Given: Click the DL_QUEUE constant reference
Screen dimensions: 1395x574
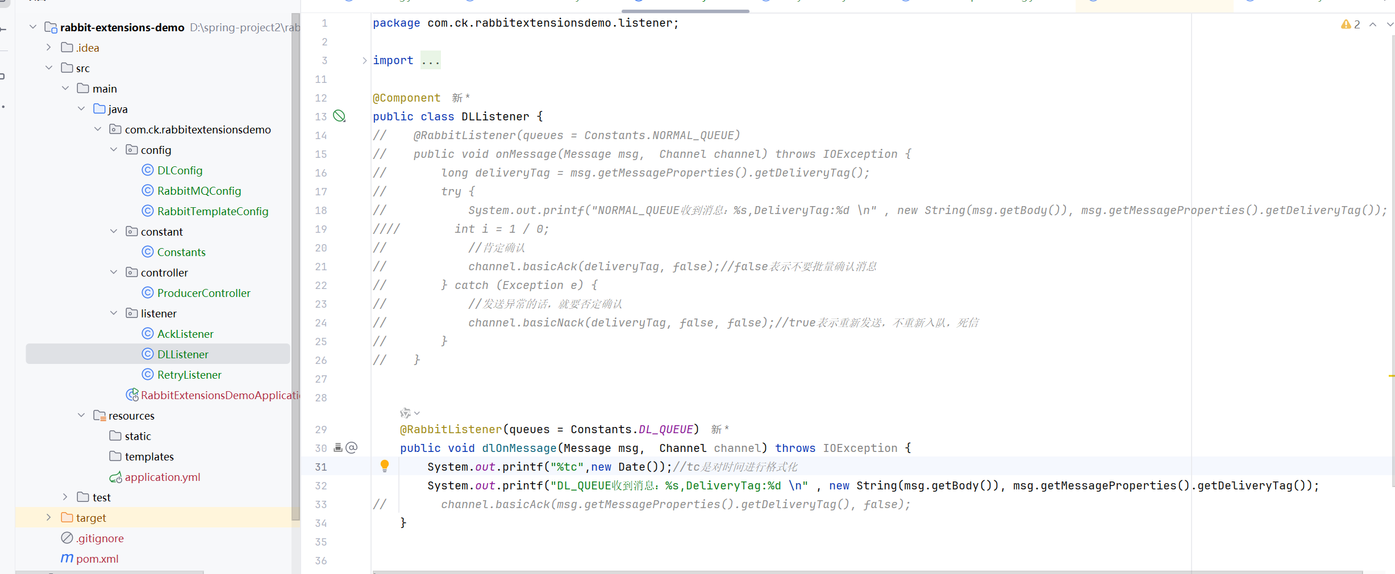Looking at the screenshot, I should (666, 429).
